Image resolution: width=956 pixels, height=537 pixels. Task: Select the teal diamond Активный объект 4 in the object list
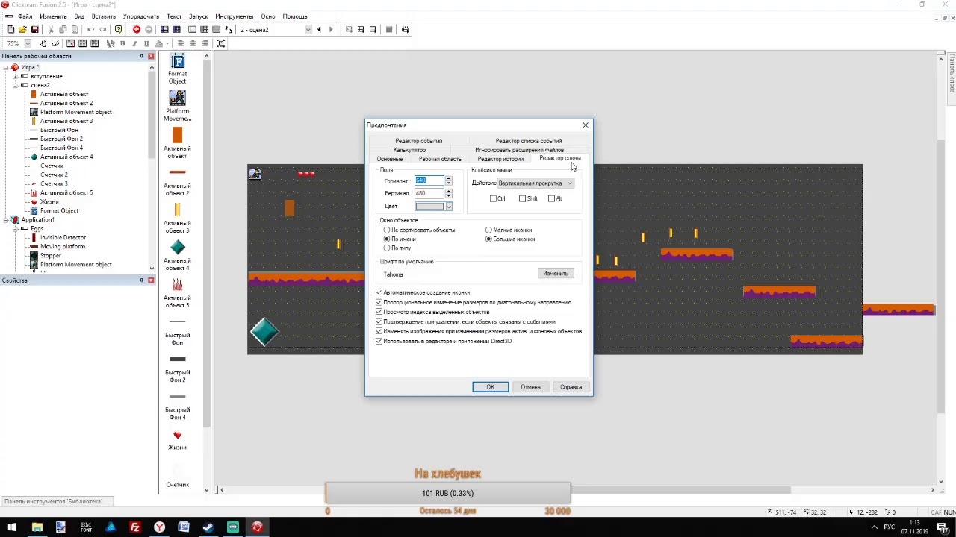click(x=177, y=256)
